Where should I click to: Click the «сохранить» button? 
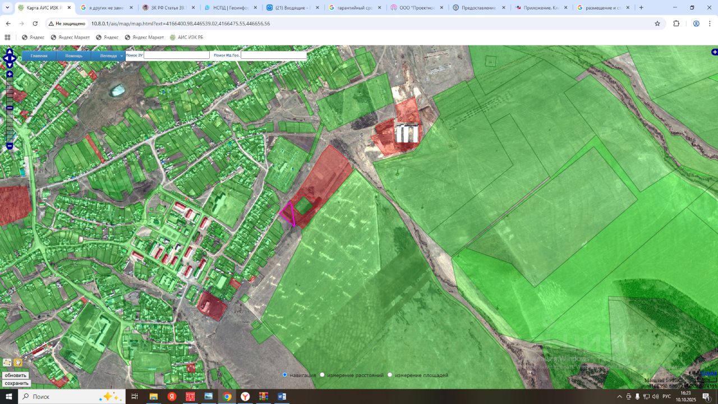coord(16,383)
